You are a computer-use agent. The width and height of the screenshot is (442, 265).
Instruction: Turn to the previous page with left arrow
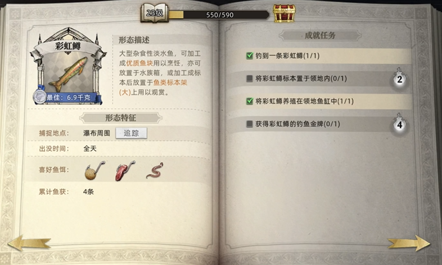click(x=29, y=243)
